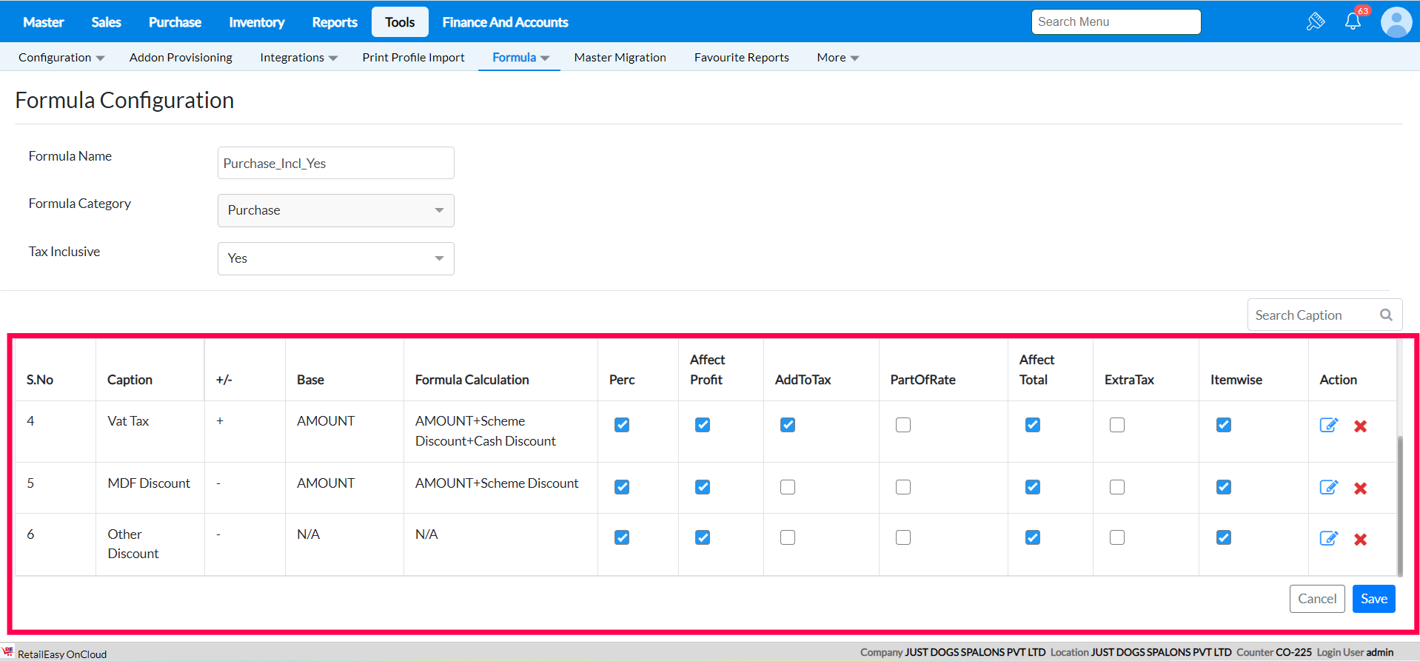Expand the Tax Inclusive dropdown
The height and width of the screenshot is (661, 1420).
pyautogui.click(x=335, y=258)
